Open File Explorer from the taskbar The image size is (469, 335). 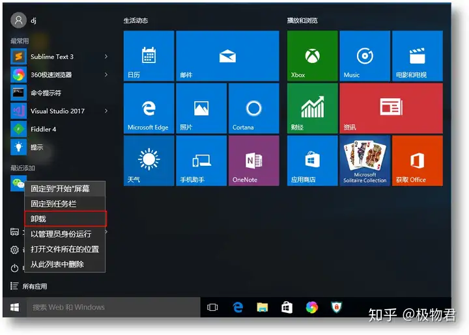pos(263,307)
